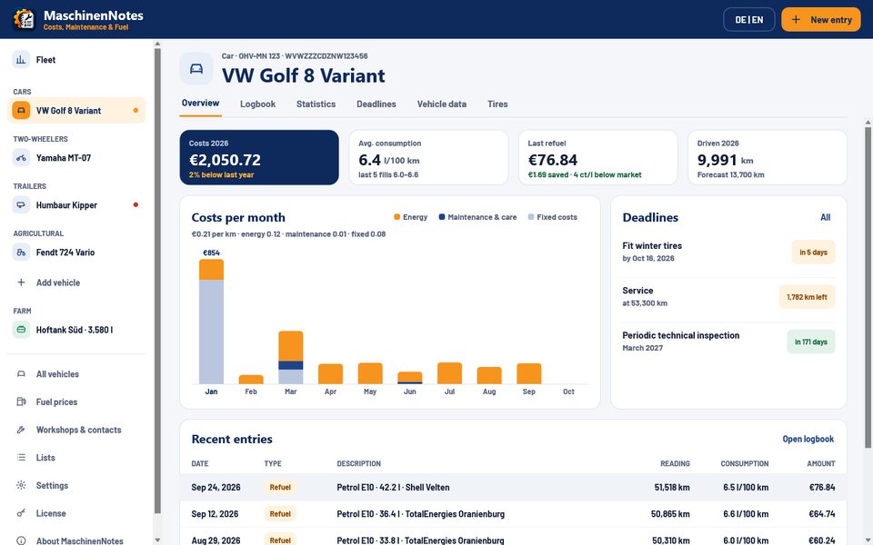Click the 51,518 km reading cell

[672, 487]
